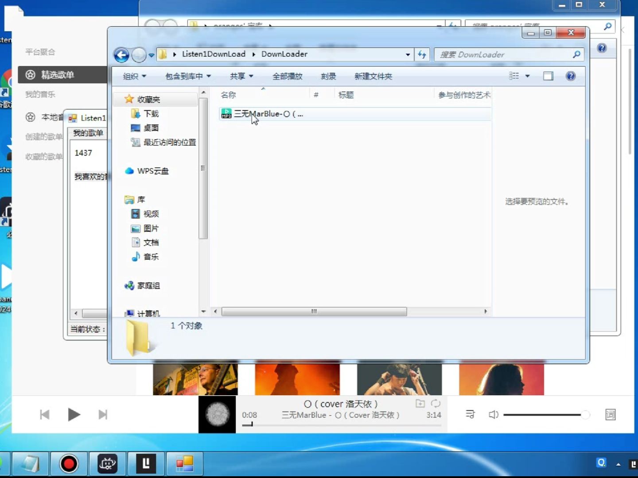Screen dimensions: 638x478
Task: Open the 下载 folder in favorites
Action: (151, 114)
